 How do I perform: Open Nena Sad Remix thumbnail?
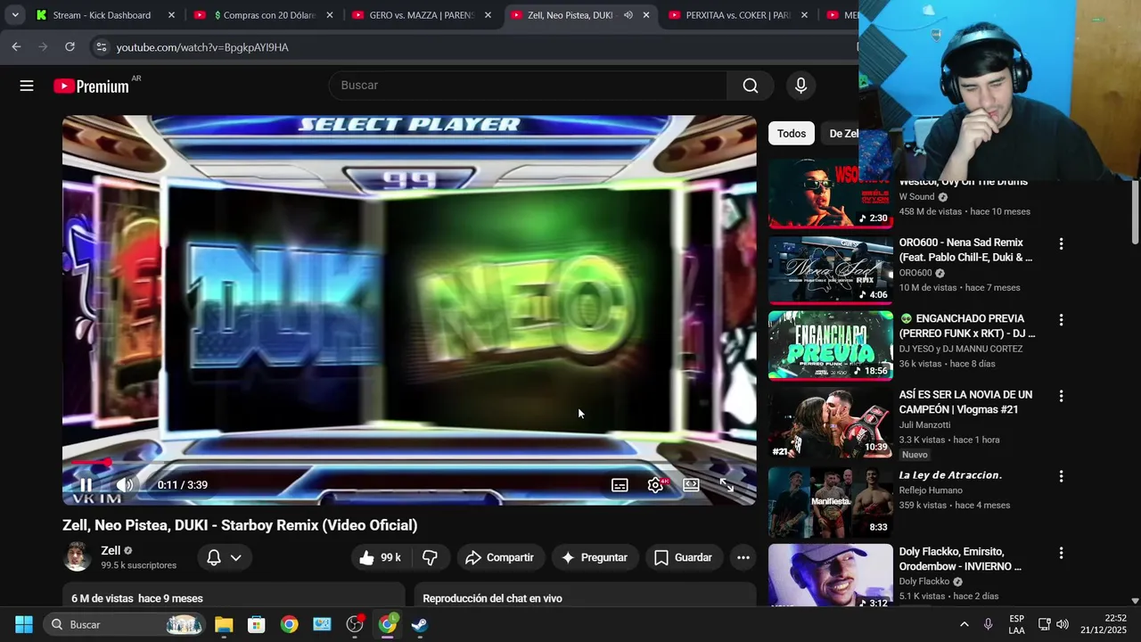click(x=831, y=270)
